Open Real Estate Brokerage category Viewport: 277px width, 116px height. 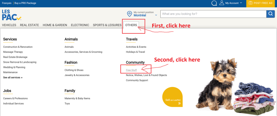(x=15, y=57)
